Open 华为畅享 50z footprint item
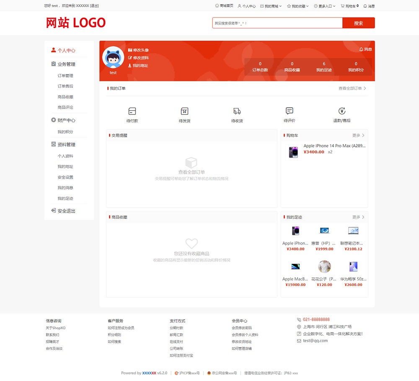This screenshot has width=419, height=381. pyautogui.click(x=353, y=274)
